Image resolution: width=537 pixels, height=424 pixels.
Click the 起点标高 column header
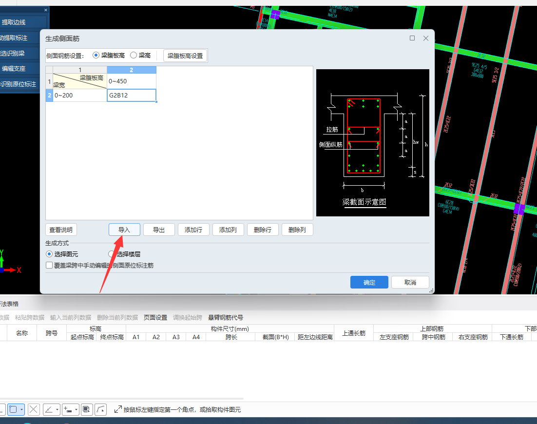[82, 337]
